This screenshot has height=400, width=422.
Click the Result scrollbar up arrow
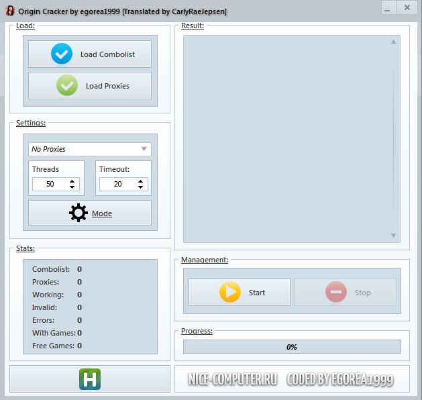coord(393,42)
